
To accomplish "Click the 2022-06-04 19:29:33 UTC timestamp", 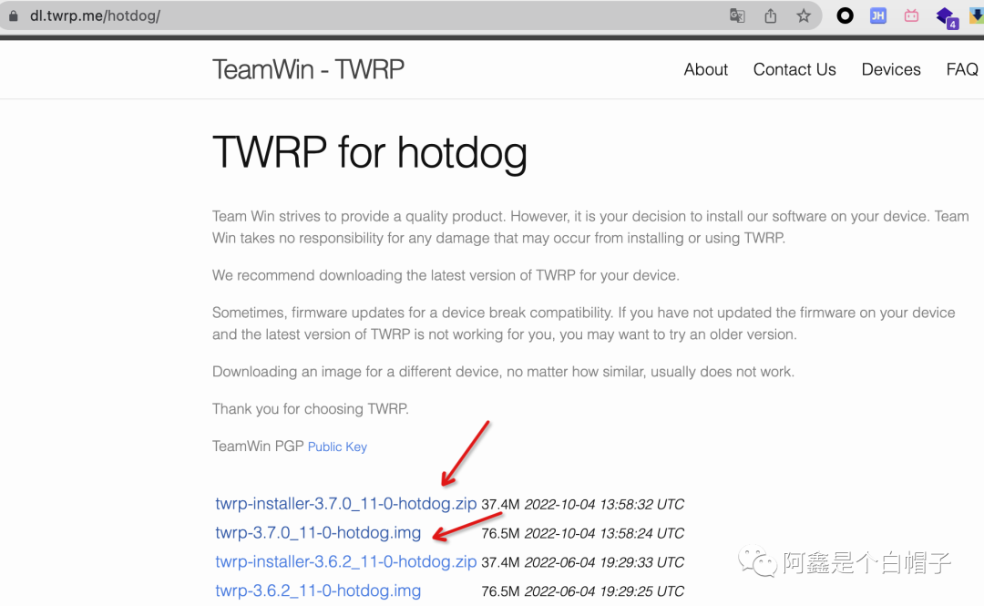I will pyautogui.click(x=604, y=562).
